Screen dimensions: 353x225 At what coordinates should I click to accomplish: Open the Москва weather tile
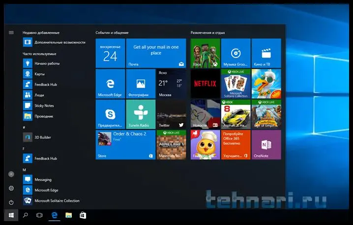pyautogui.click(x=172, y=84)
